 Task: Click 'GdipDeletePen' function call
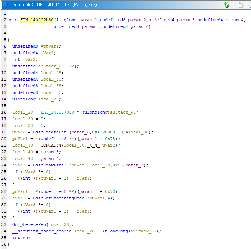click(29, 225)
